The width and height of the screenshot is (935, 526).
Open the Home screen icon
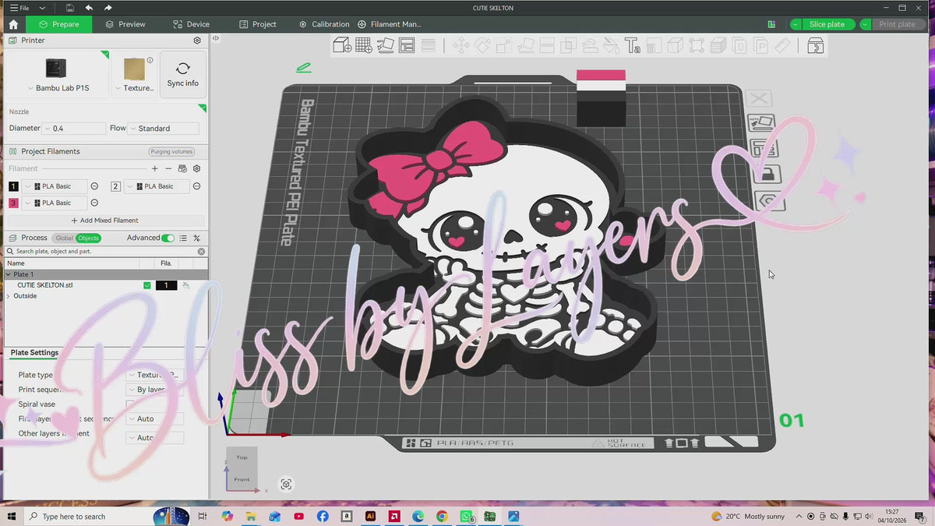(13, 24)
